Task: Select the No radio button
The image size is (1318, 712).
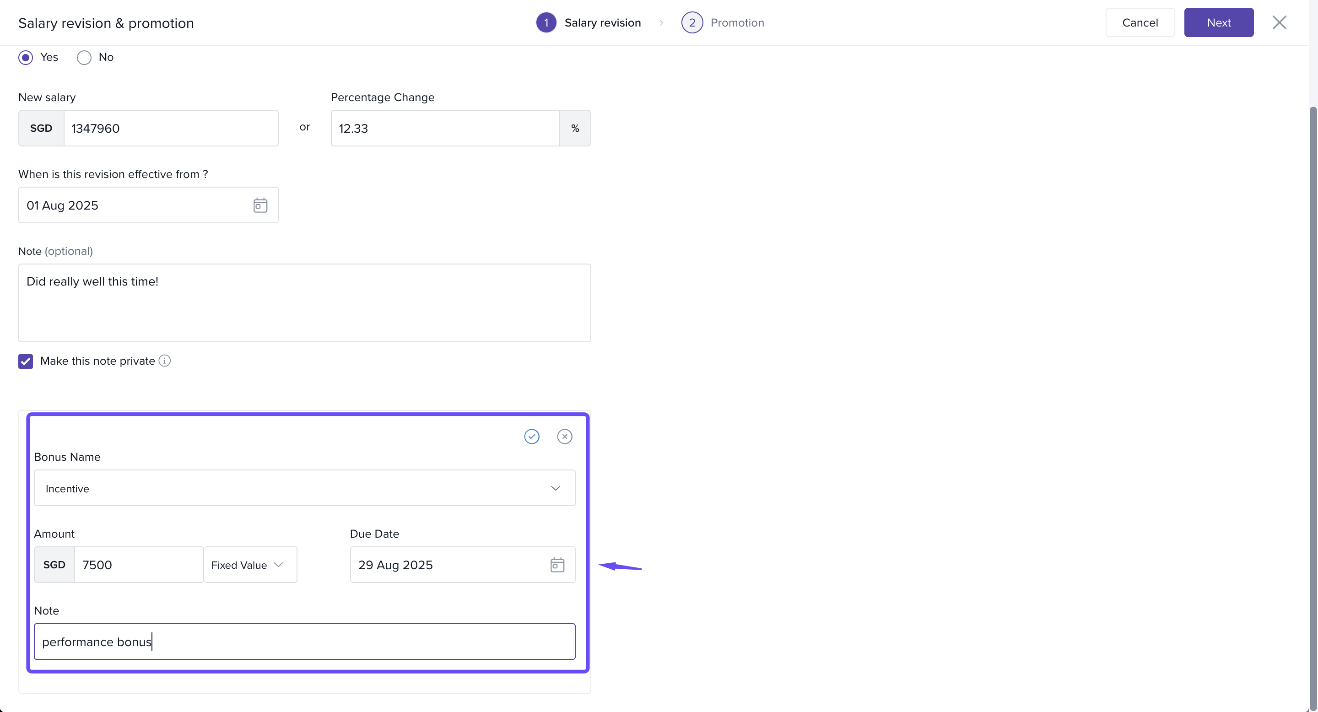Action: 84,57
